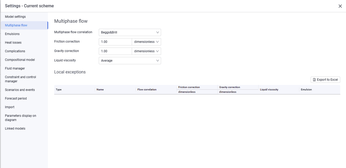Click the Flow correlation column header

pos(156,90)
